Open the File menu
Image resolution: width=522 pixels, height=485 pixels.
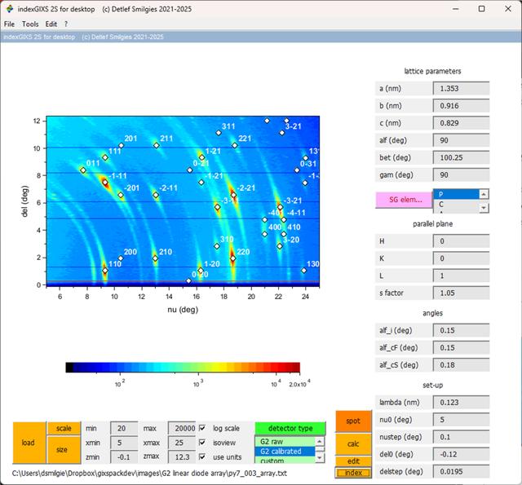(9, 24)
